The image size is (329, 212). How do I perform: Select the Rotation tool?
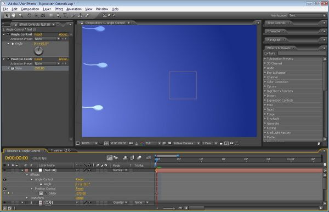click(30, 15)
